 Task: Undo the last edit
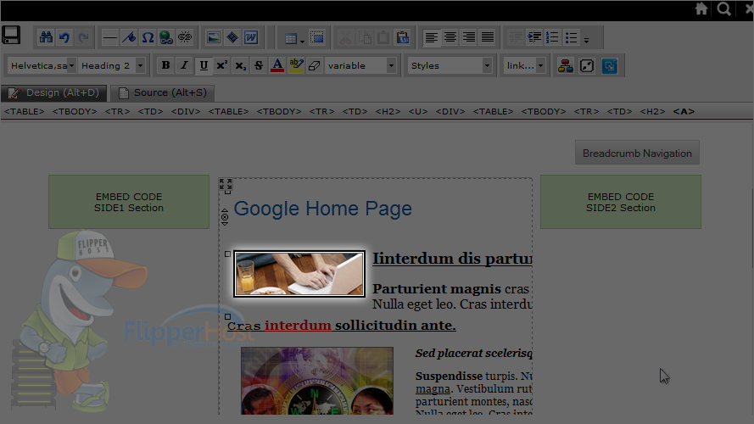point(64,37)
